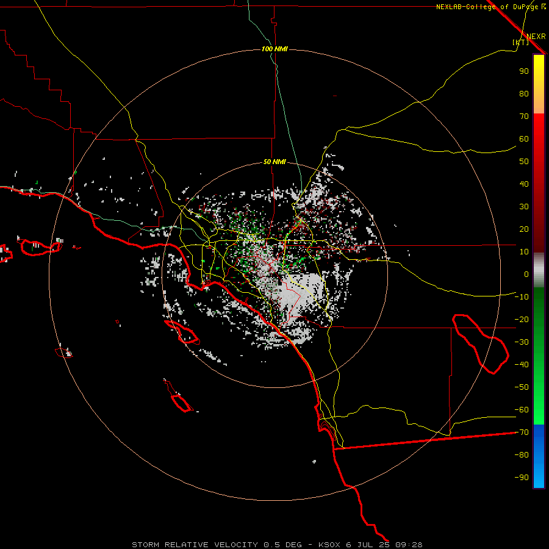Click the -70 value on the velocity scale
The image size is (549, 549).
coord(522,432)
